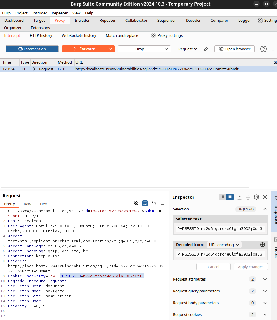
Task: Open the Repeater tool tab
Action: point(108,20)
